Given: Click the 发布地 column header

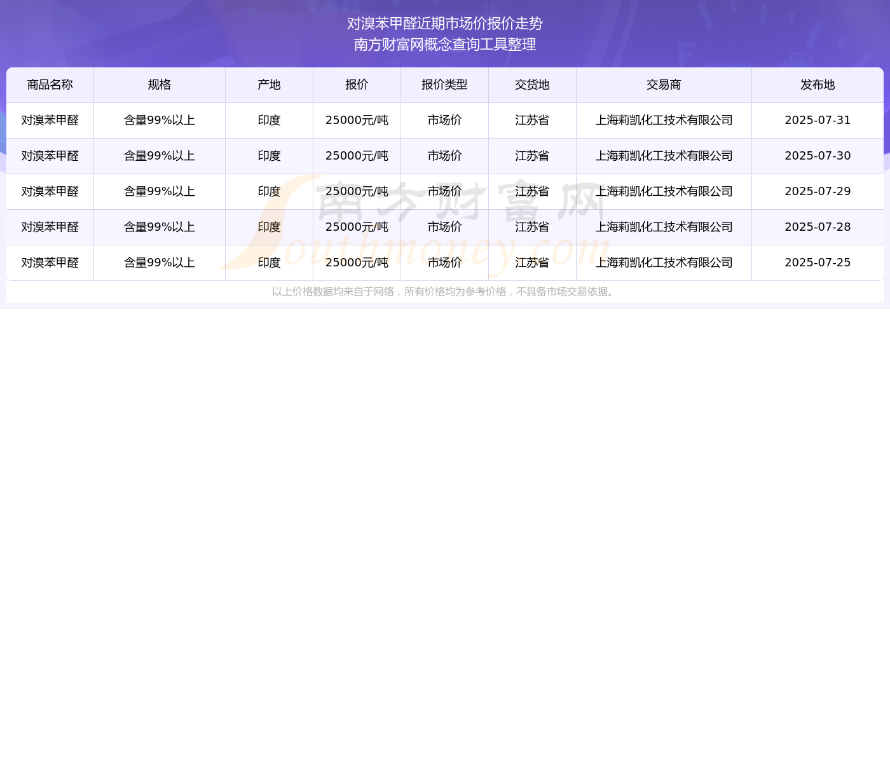Looking at the screenshot, I should tap(818, 85).
